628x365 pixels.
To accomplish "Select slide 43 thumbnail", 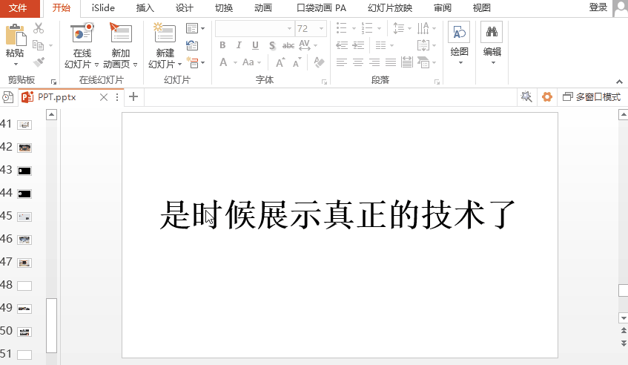I will pos(24,171).
